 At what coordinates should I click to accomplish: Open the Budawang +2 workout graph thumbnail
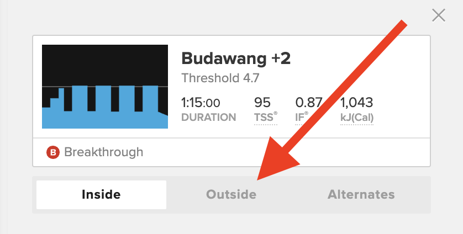tap(105, 87)
